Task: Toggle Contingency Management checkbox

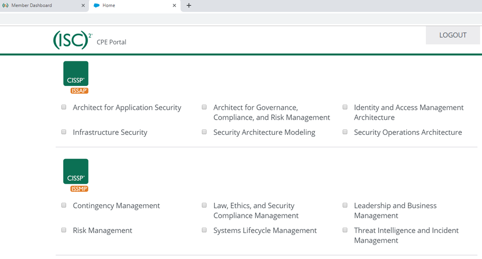Action: point(64,205)
